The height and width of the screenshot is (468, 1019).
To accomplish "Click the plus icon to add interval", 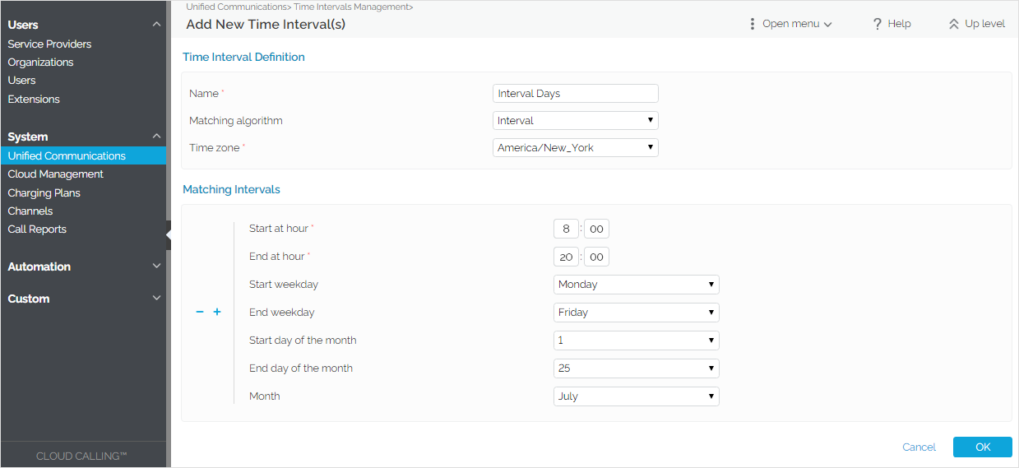I will 217,313.
